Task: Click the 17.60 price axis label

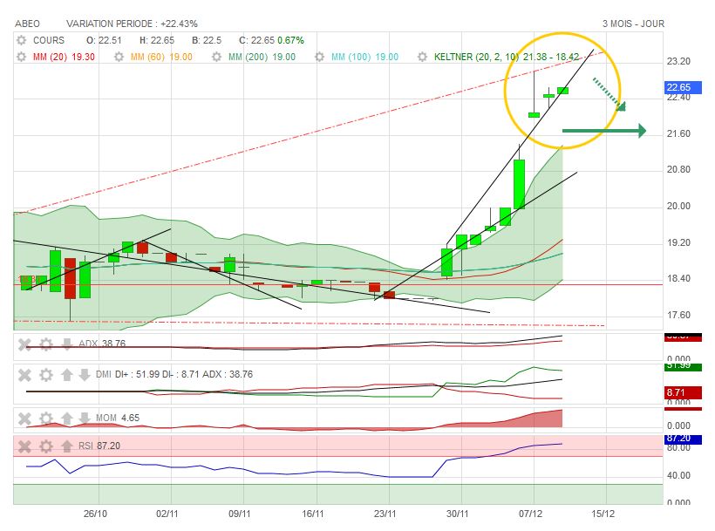Action: click(678, 315)
